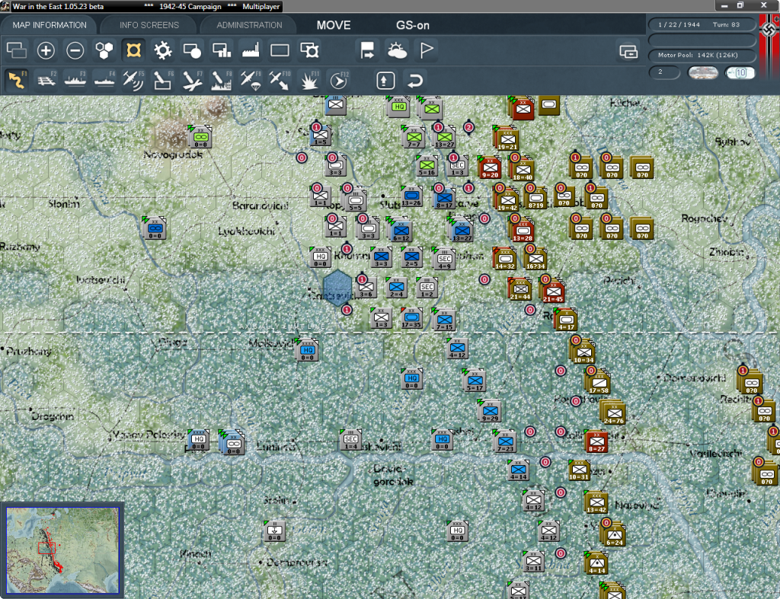780x599 pixels.
Task: Click the white pennant flag icon
Action: click(x=427, y=50)
